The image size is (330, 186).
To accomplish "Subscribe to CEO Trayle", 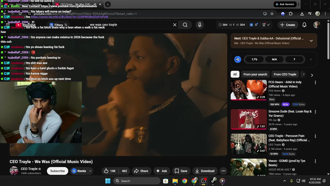I will (57, 171).
